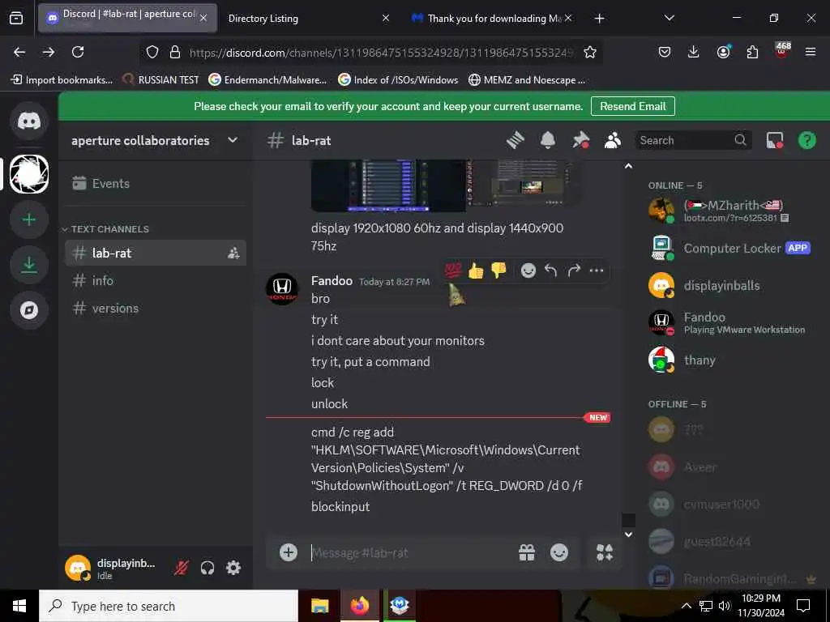Expand aperture collaboratories server menu
Screen dimensions: 830x622
coord(233,140)
